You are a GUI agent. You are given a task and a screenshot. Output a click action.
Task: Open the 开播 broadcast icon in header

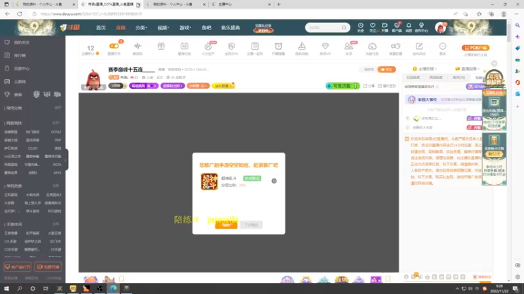(384, 27)
